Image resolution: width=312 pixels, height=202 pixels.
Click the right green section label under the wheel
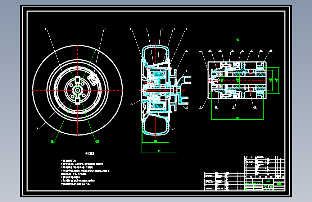click(97, 141)
